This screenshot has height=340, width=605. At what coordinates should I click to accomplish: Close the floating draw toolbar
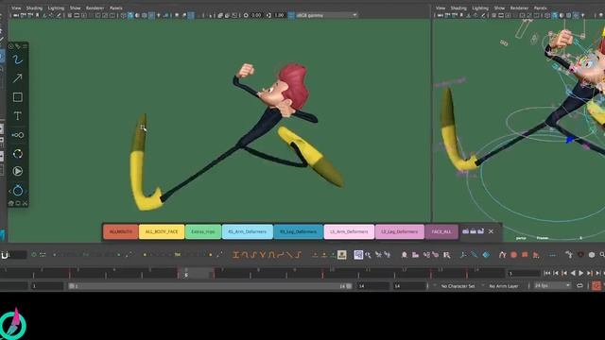(x=25, y=203)
